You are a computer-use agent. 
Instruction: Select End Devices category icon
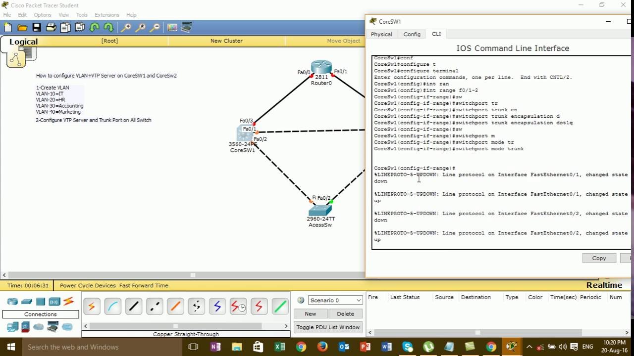pyautogui.click(x=12, y=327)
